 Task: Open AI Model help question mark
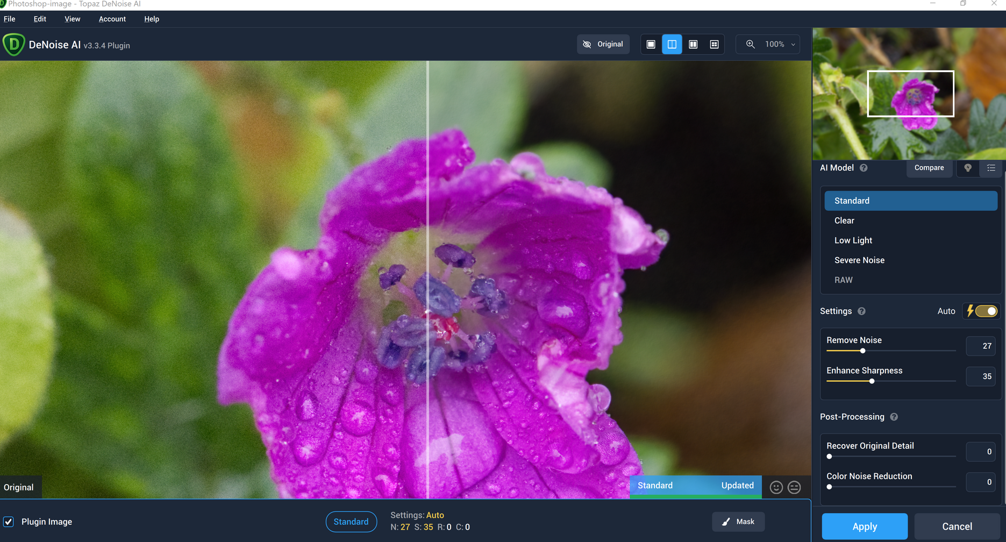[x=864, y=168]
